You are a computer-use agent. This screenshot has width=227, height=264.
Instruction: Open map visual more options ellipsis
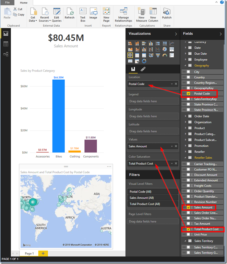pos(109,167)
